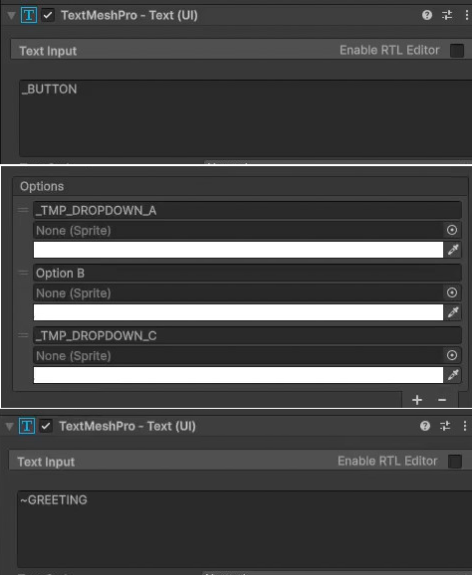472x575 pixels.
Task: Open the white color swatch for Option B
Action: 238,312
